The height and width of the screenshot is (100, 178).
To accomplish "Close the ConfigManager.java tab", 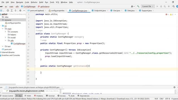I will (89, 11).
